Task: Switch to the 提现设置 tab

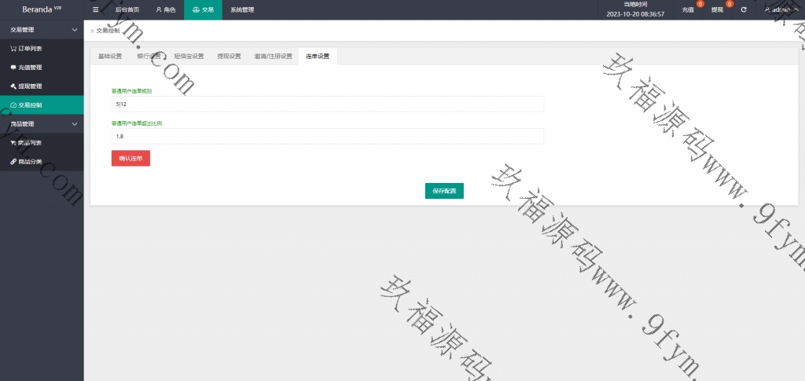Action: click(229, 57)
